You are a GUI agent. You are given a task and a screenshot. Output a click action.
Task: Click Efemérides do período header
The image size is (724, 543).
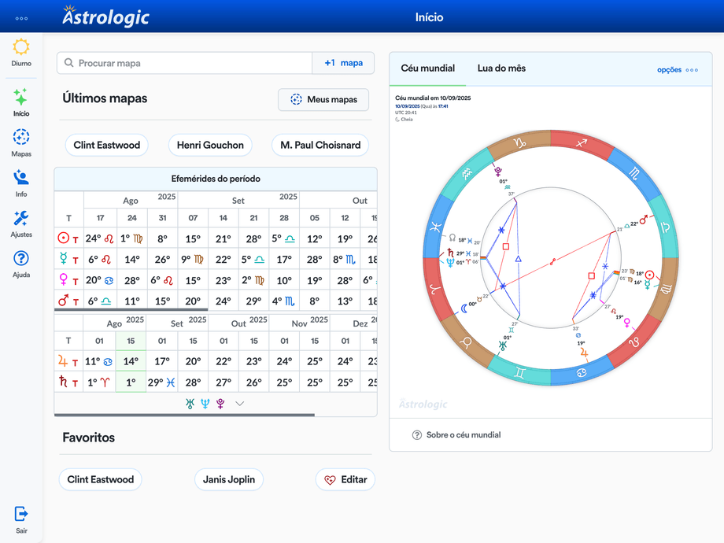(216, 179)
